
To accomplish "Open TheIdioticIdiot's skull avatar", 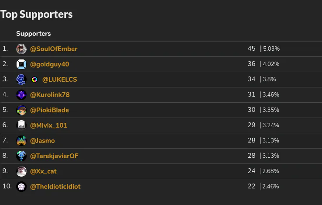I will [x=21, y=187].
